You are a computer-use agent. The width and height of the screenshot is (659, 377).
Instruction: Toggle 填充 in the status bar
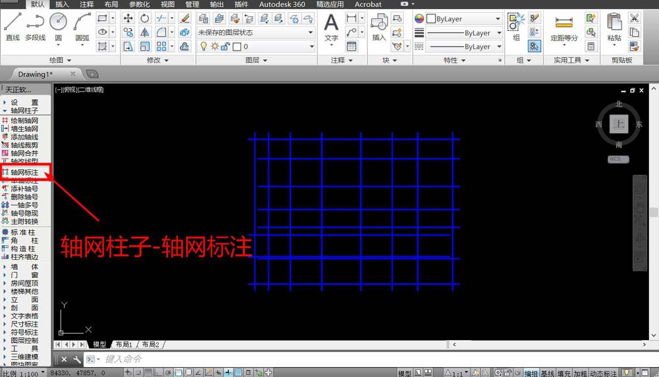(x=563, y=373)
